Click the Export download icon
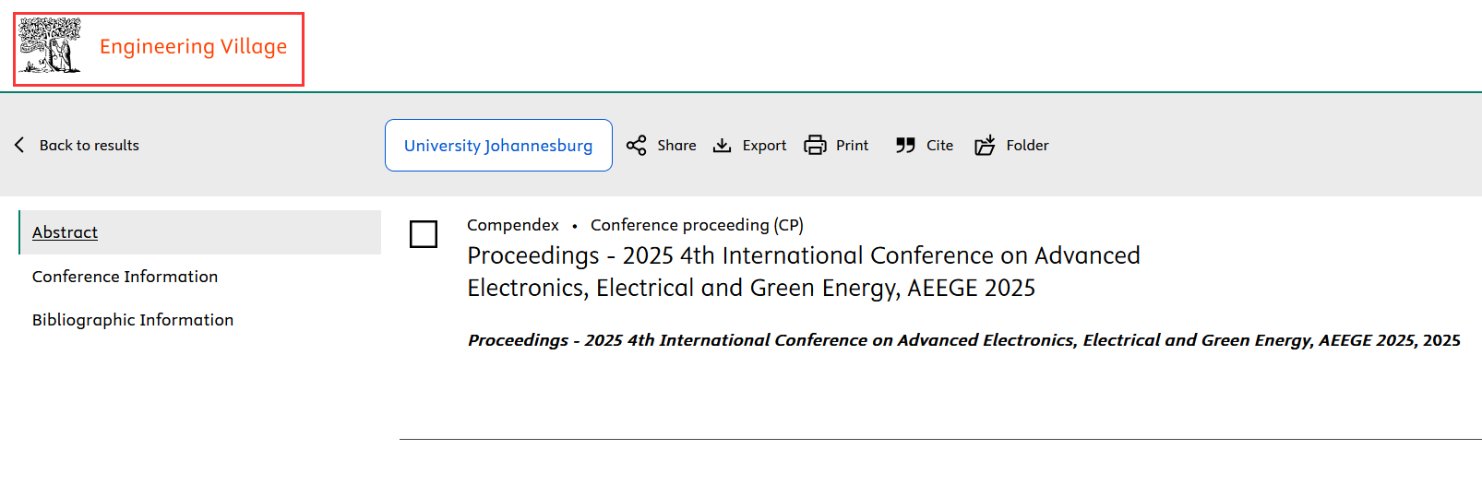Image resolution: width=1482 pixels, height=485 pixels. [722, 146]
